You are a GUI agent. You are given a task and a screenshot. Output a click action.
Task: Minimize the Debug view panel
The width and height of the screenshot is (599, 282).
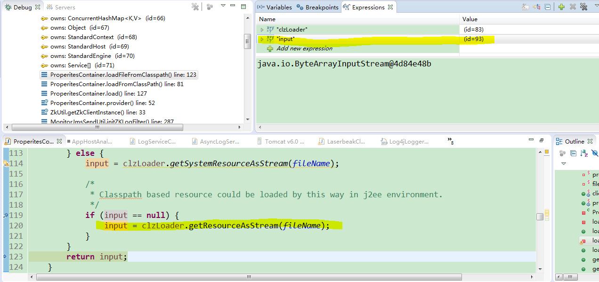pyautogui.click(x=232, y=7)
